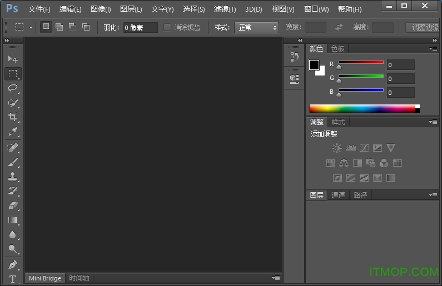Enable the 消除锯齿 anti-alias checkbox
Viewport: 442px width, 286px height.
[167, 27]
